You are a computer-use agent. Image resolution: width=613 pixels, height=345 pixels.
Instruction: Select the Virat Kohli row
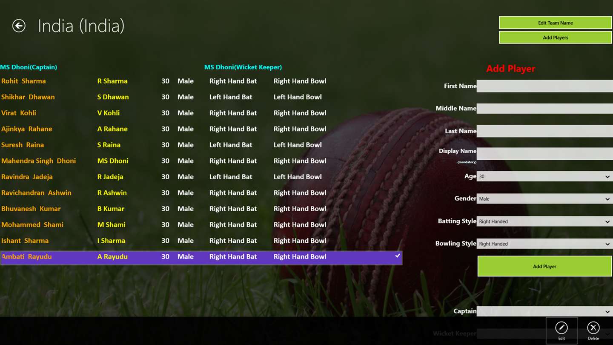[x=201, y=113]
